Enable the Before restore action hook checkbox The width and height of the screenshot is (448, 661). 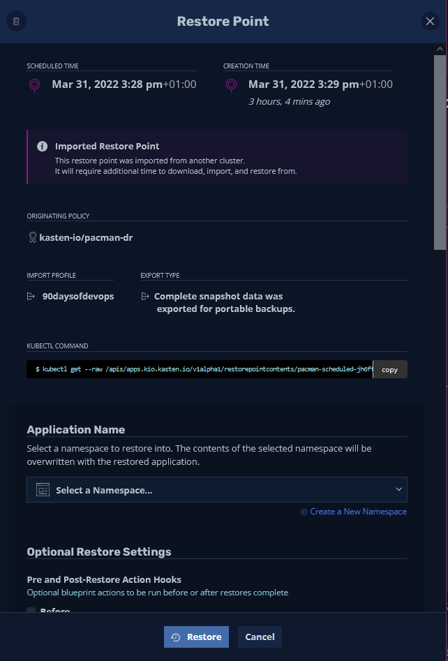click(x=31, y=611)
